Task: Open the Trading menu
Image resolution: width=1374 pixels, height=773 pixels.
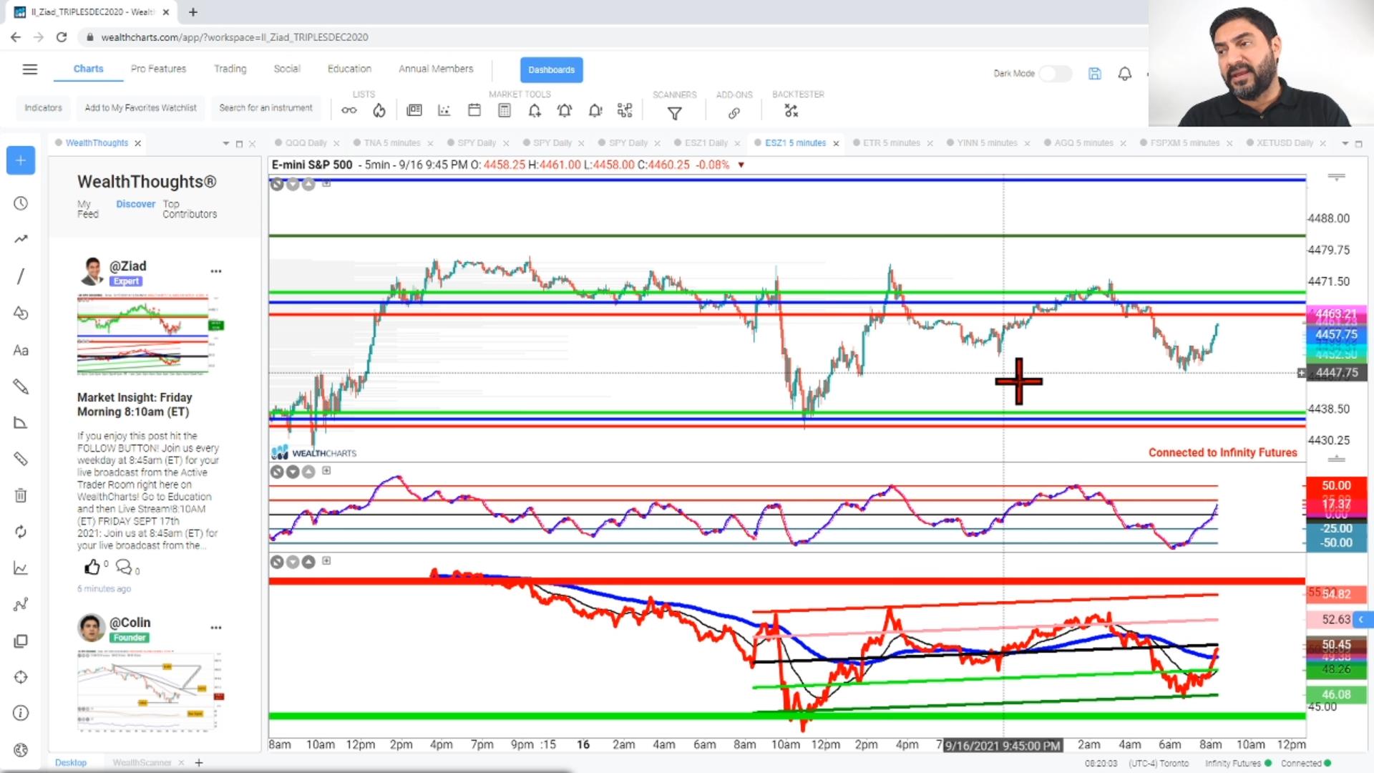Action: coord(230,69)
